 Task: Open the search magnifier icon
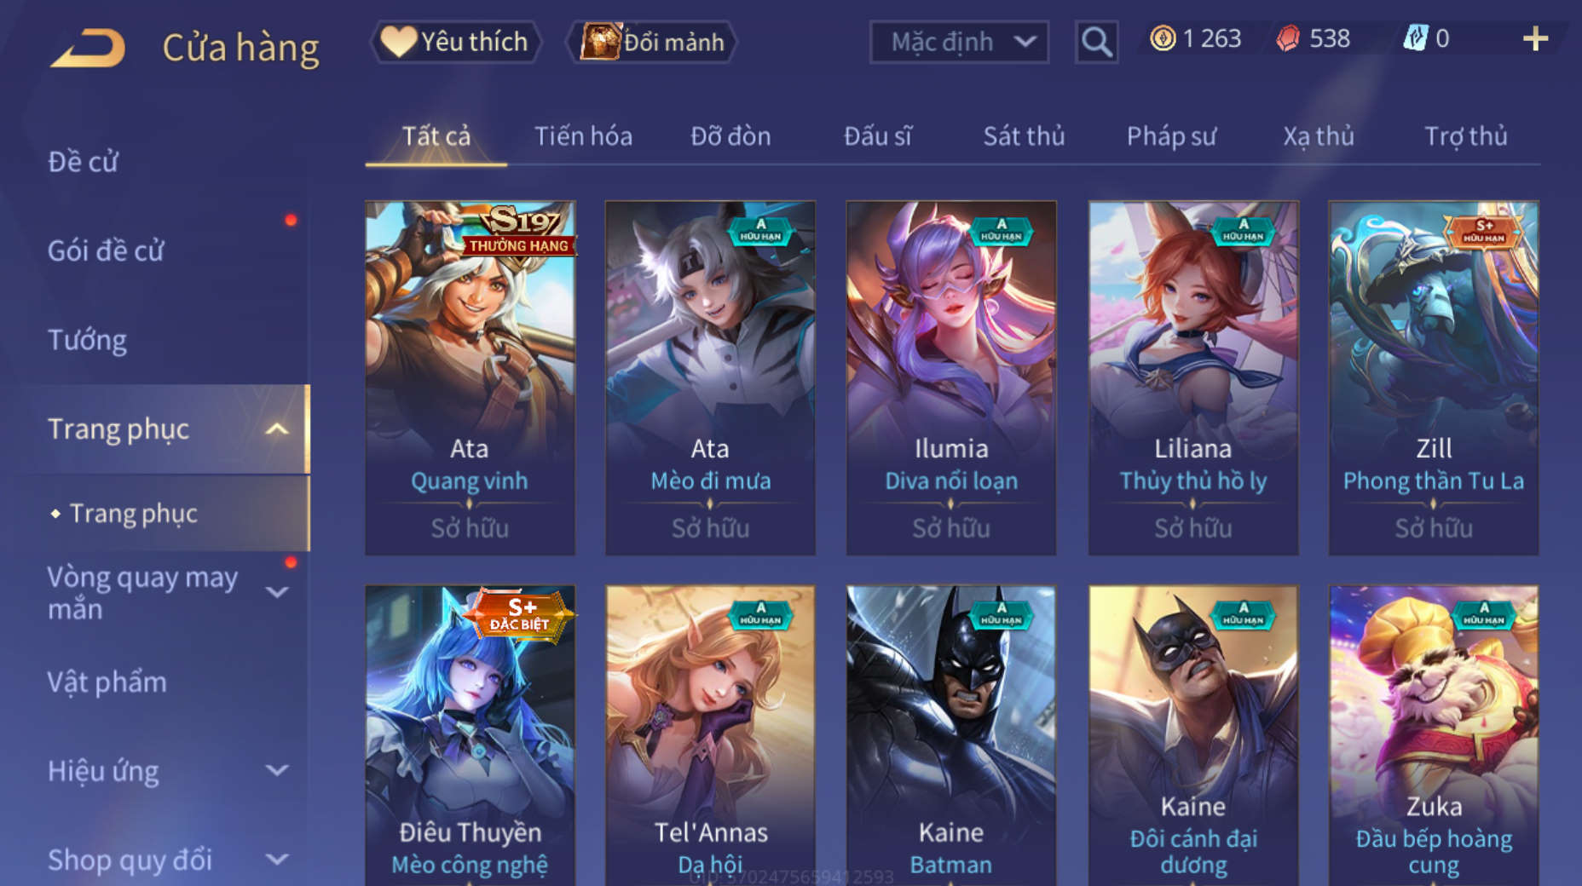click(1096, 41)
